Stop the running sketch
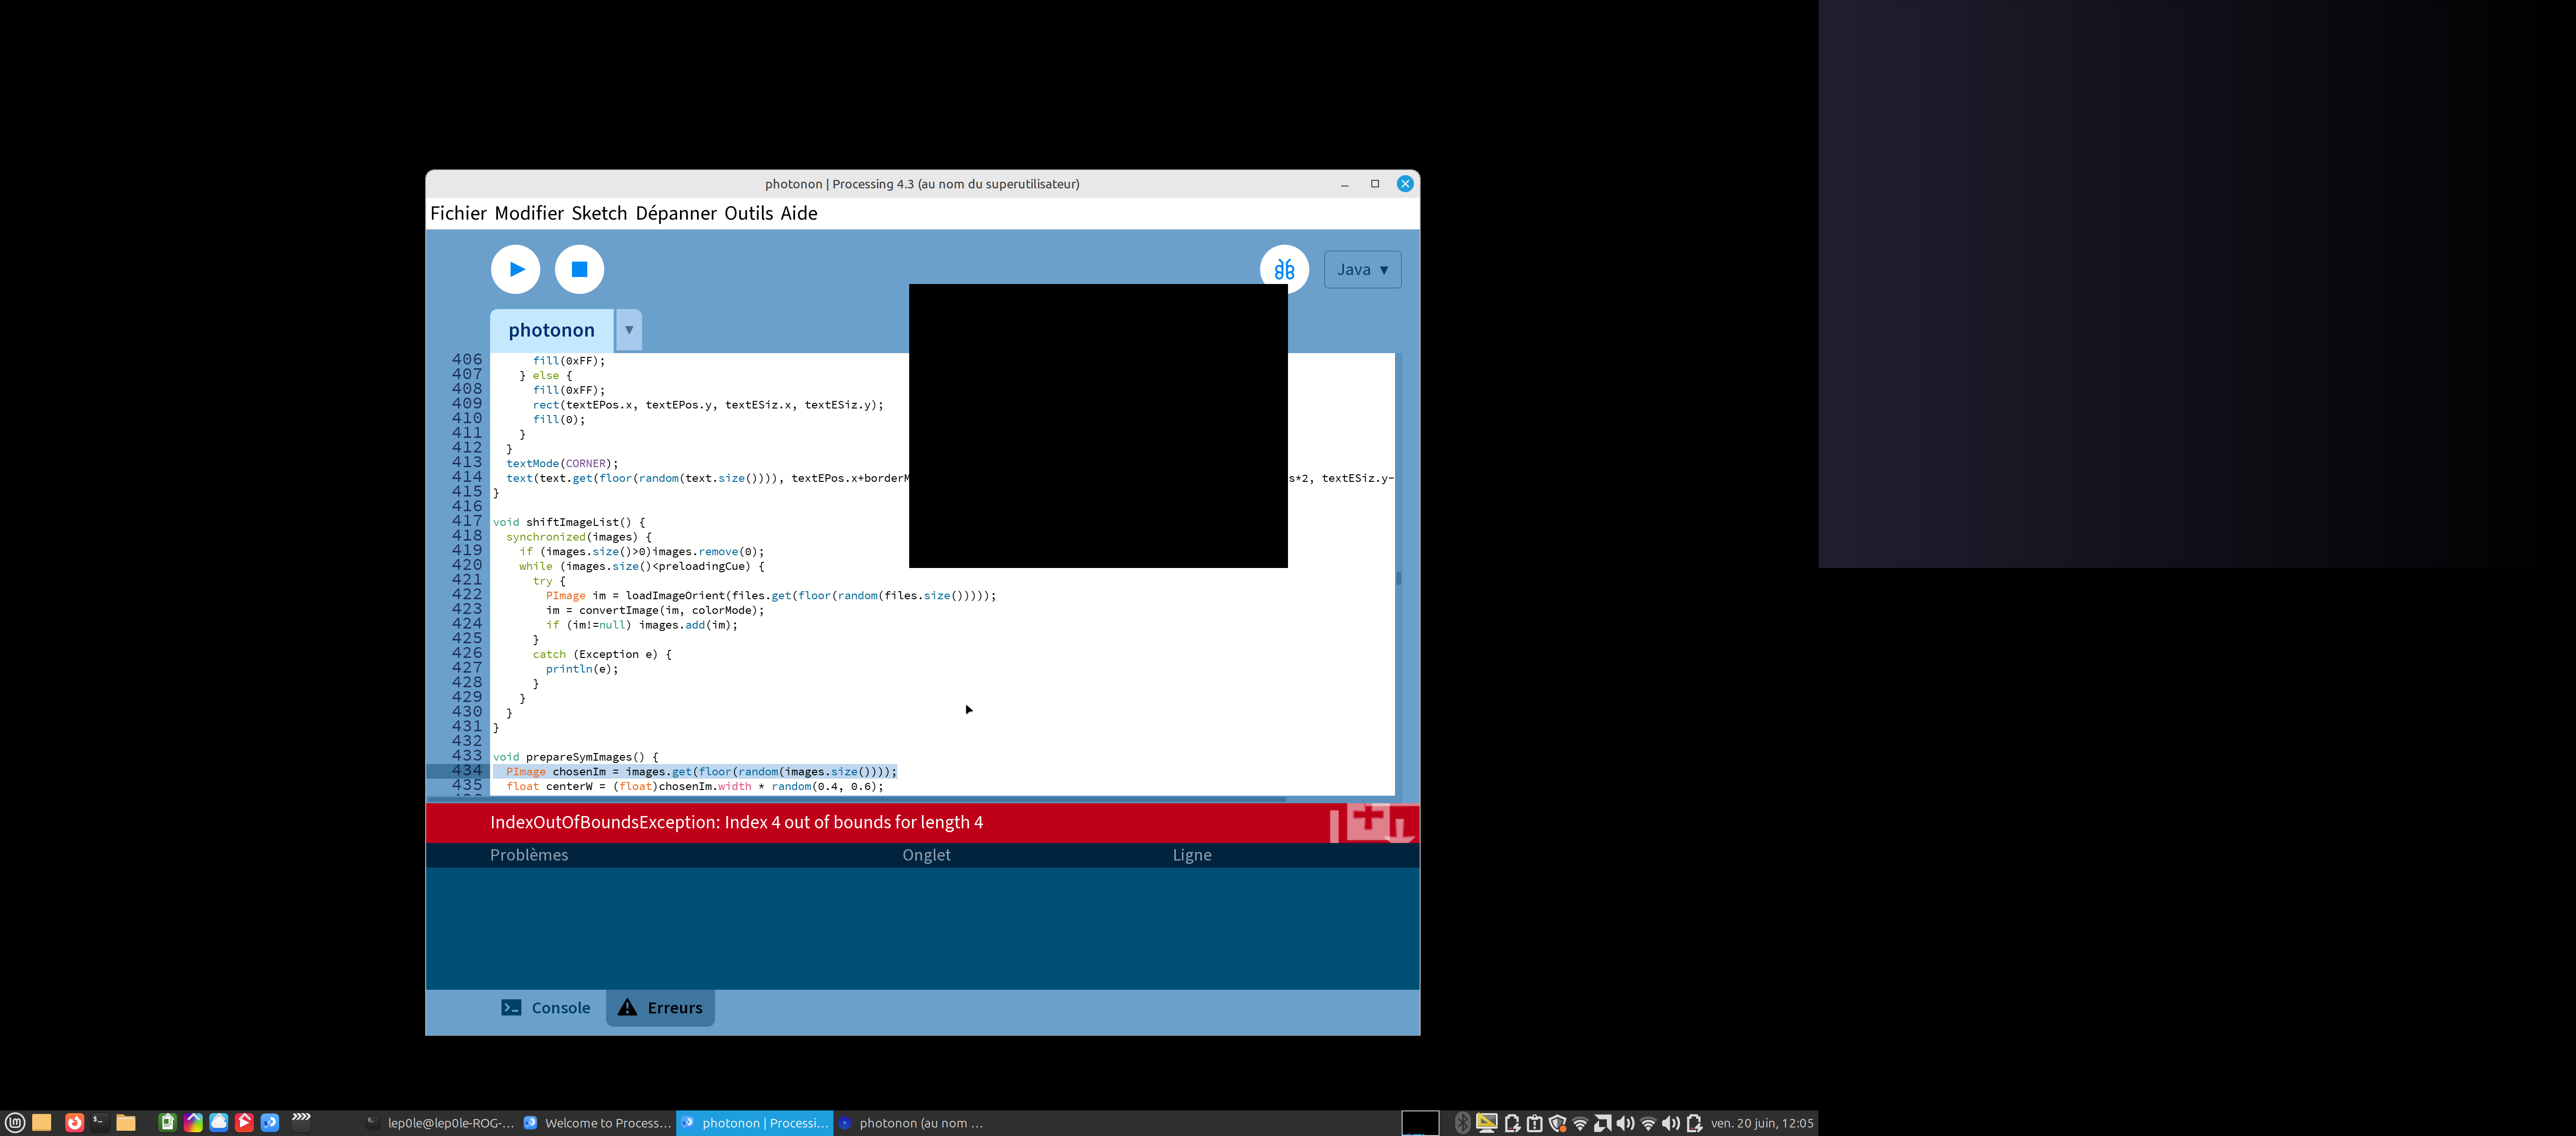This screenshot has width=2576, height=1136. click(x=579, y=269)
